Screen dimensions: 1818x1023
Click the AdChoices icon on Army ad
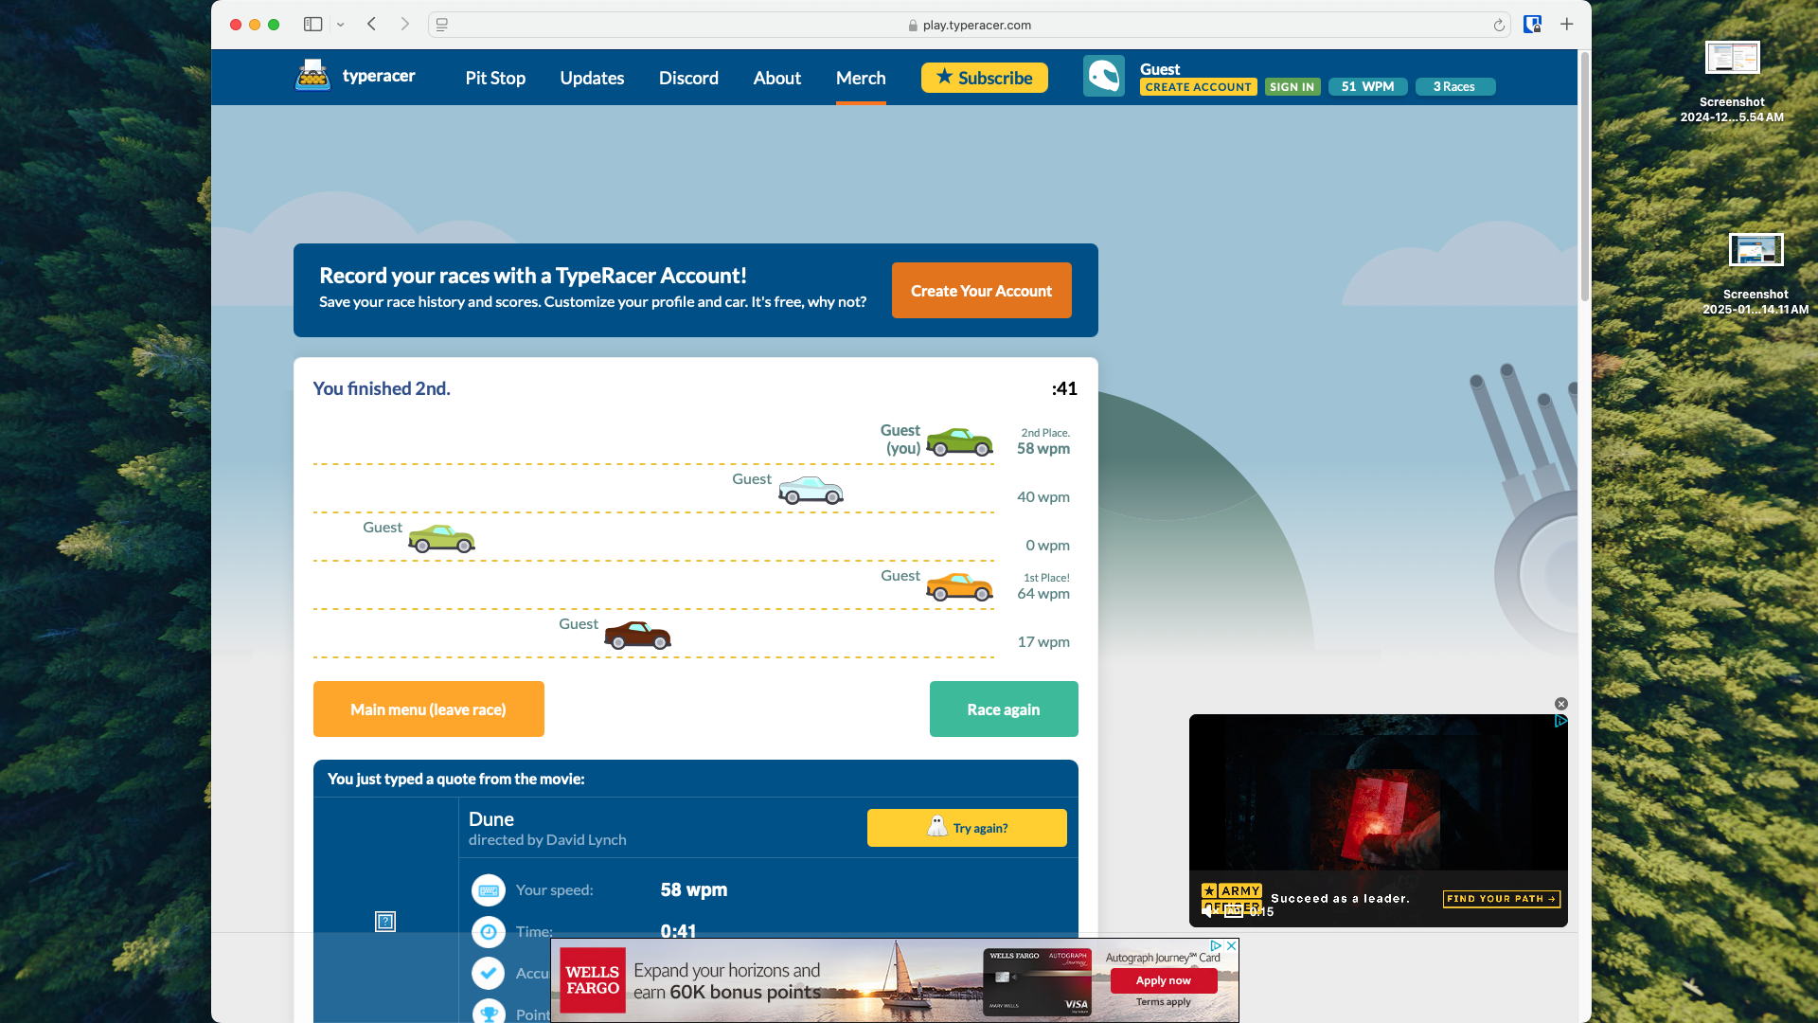[x=1560, y=721]
